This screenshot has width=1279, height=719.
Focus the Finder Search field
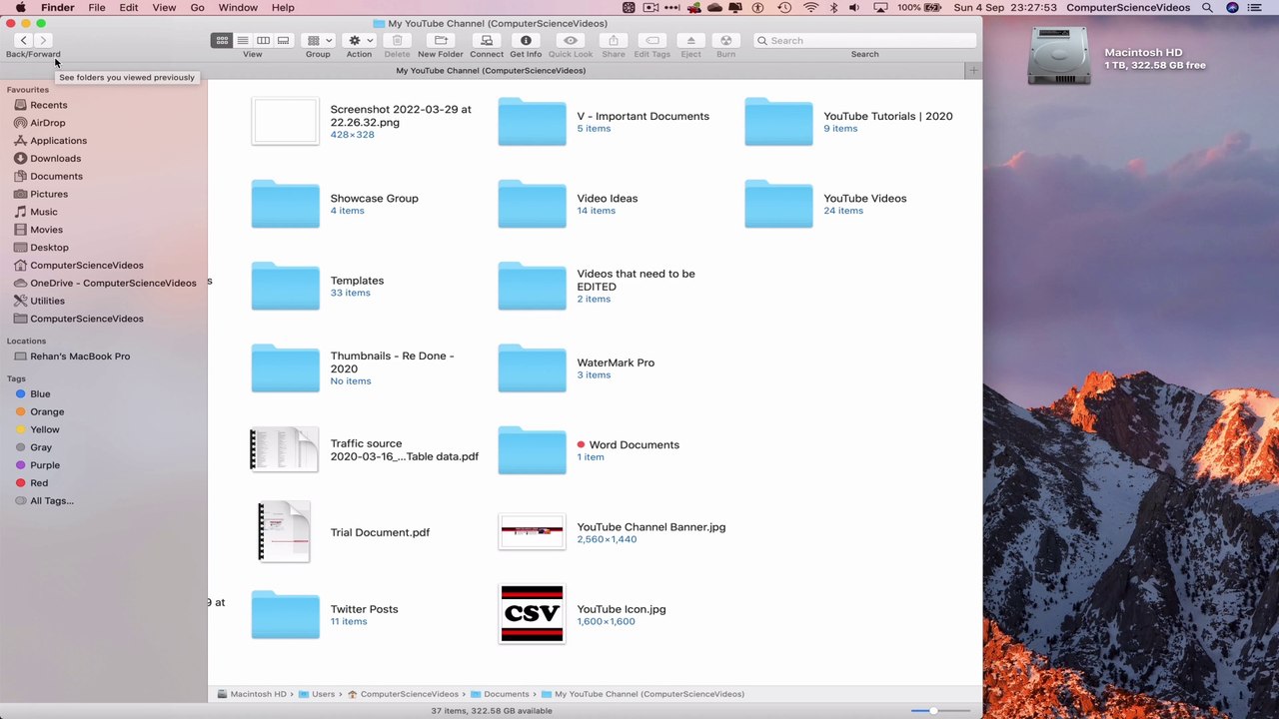coord(865,40)
